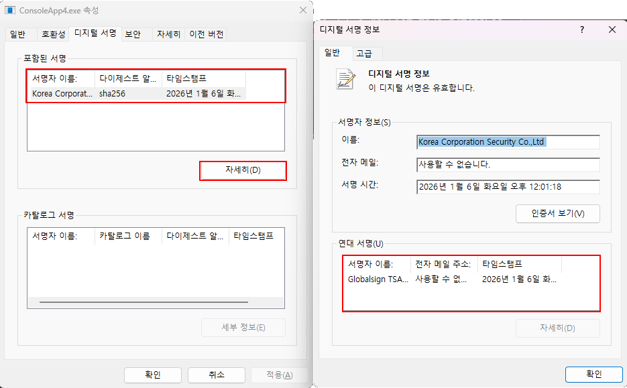627x388 pixels.
Task: Click the 서명 시간 field
Action: point(507,187)
